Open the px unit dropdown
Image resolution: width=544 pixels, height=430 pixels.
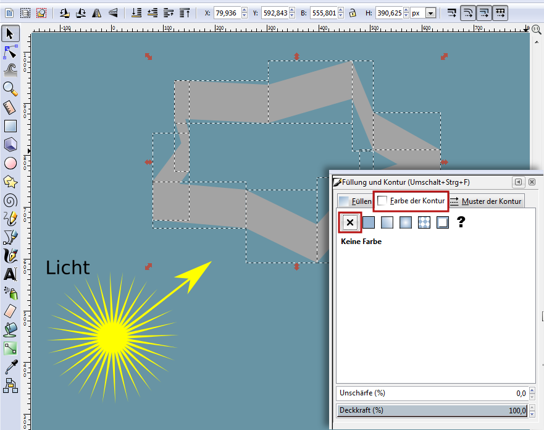point(430,13)
